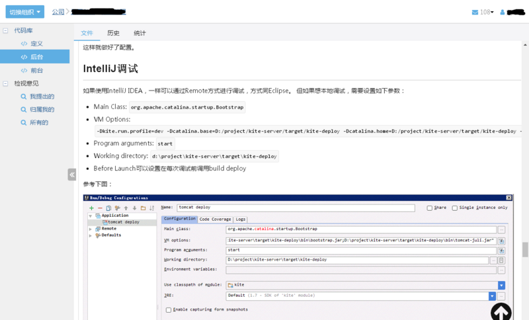Click the page scrollbar up arrow

click(525, 44)
